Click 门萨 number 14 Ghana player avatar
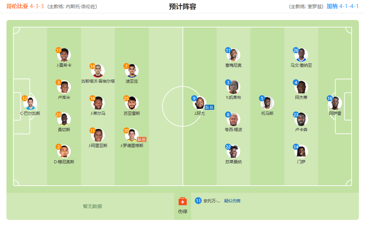The height and width of the screenshot is (226, 365). point(301,151)
